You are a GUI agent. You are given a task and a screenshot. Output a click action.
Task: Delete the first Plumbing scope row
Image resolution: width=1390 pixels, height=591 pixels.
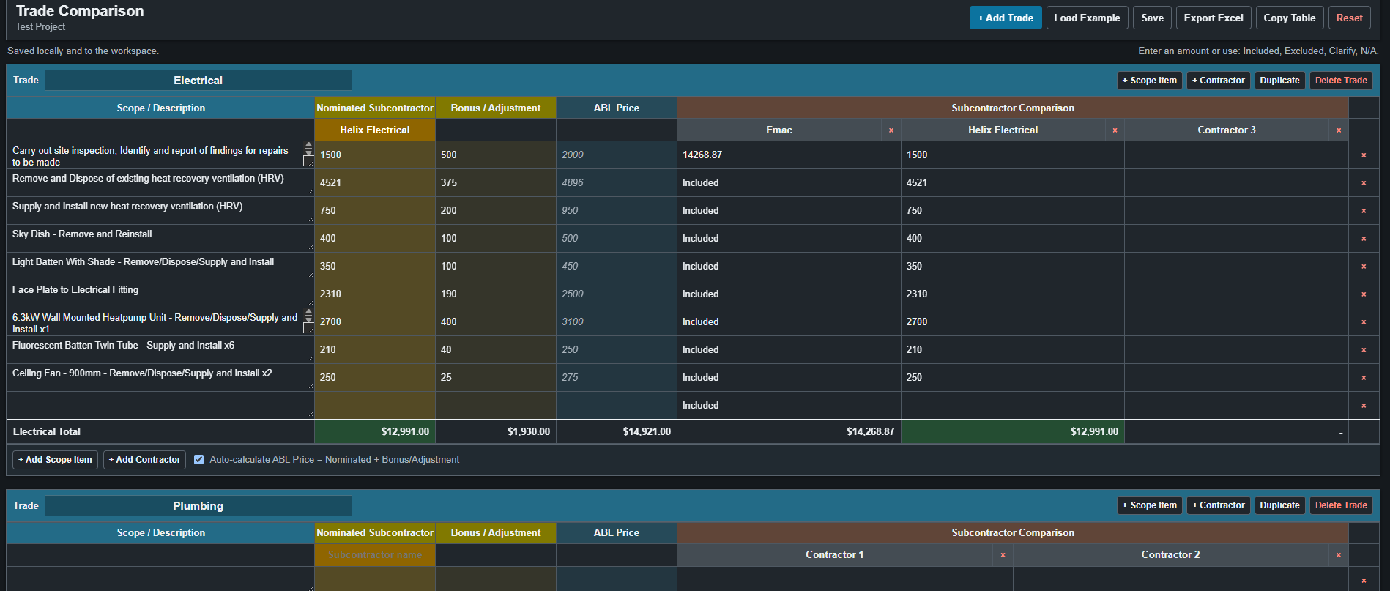[x=1364, y=581]
